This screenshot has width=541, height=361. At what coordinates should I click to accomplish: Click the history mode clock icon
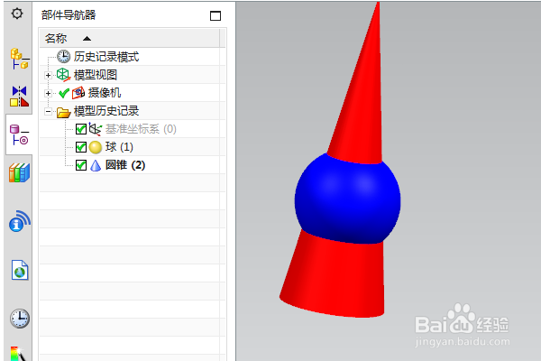tap(63, 57)
